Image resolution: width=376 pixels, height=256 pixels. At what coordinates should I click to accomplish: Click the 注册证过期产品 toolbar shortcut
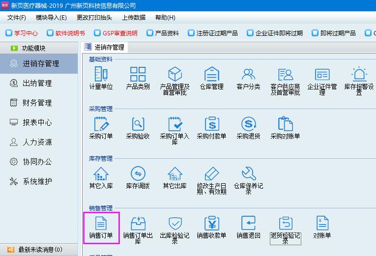pyautogui.click(x=212, y=33)
